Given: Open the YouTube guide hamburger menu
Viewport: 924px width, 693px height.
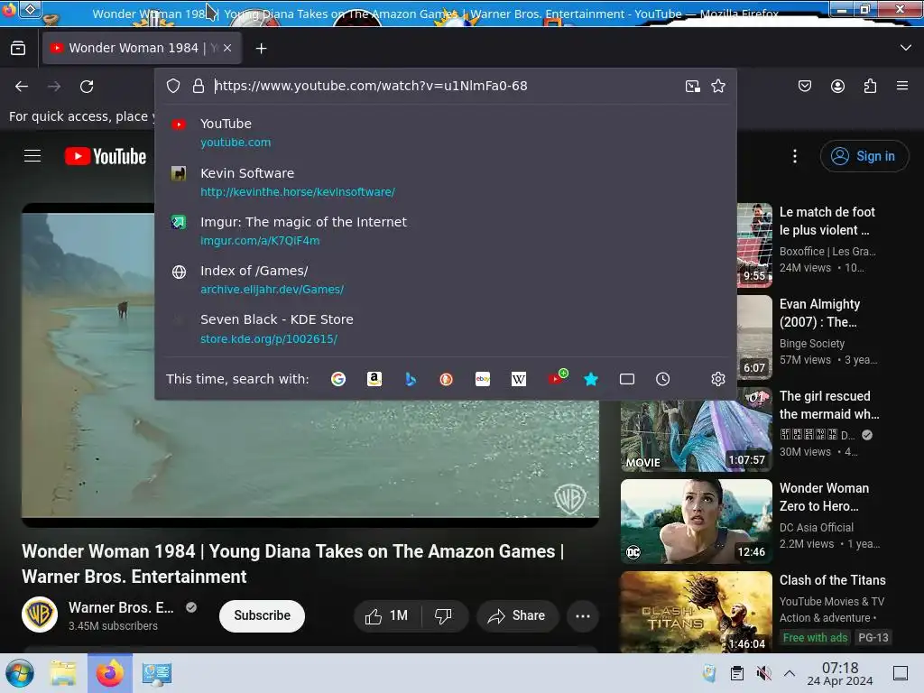Looking at the screenshot, I should (x=32, y=155).
